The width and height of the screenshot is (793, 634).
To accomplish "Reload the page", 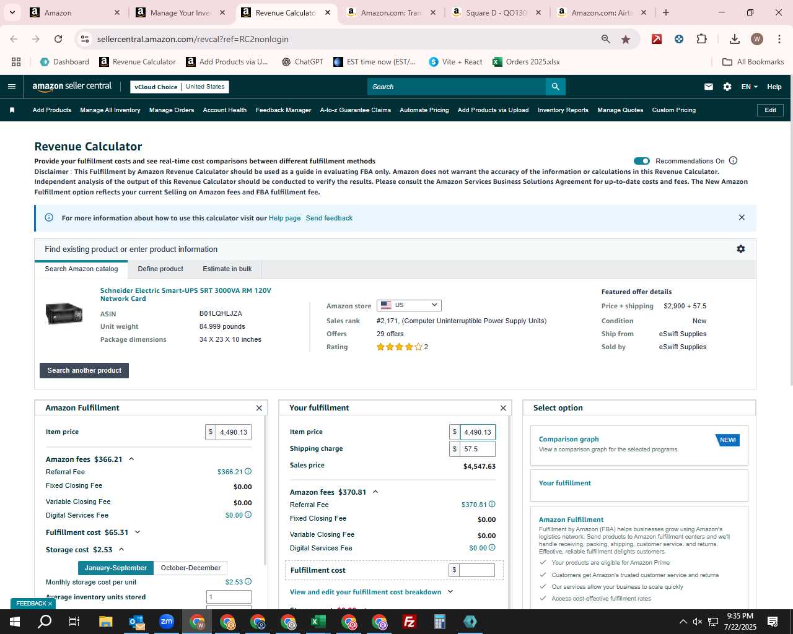I will tap(58, 39).
